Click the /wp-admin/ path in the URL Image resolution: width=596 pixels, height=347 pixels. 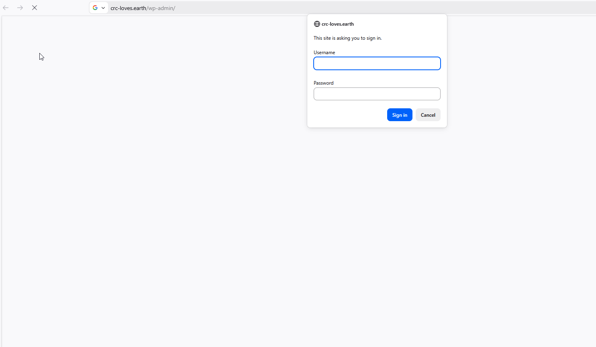pyautogui.click(x=161, y=8)
